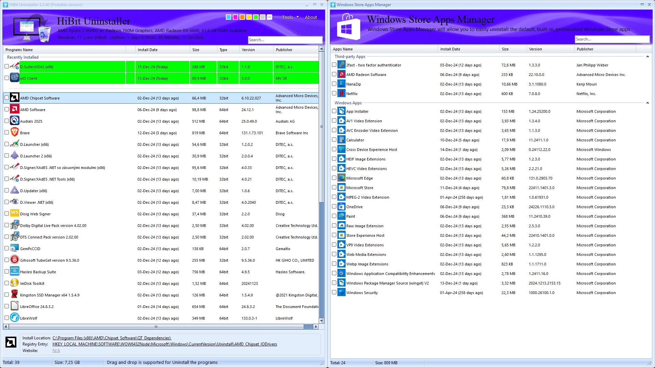Sort store apps by Version column
The width and height of the screenshot is (655, 368).
click(551, 49)
